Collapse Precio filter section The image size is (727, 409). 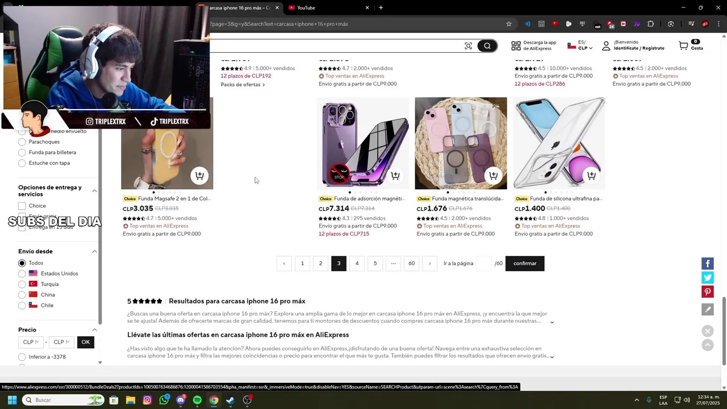94,330
